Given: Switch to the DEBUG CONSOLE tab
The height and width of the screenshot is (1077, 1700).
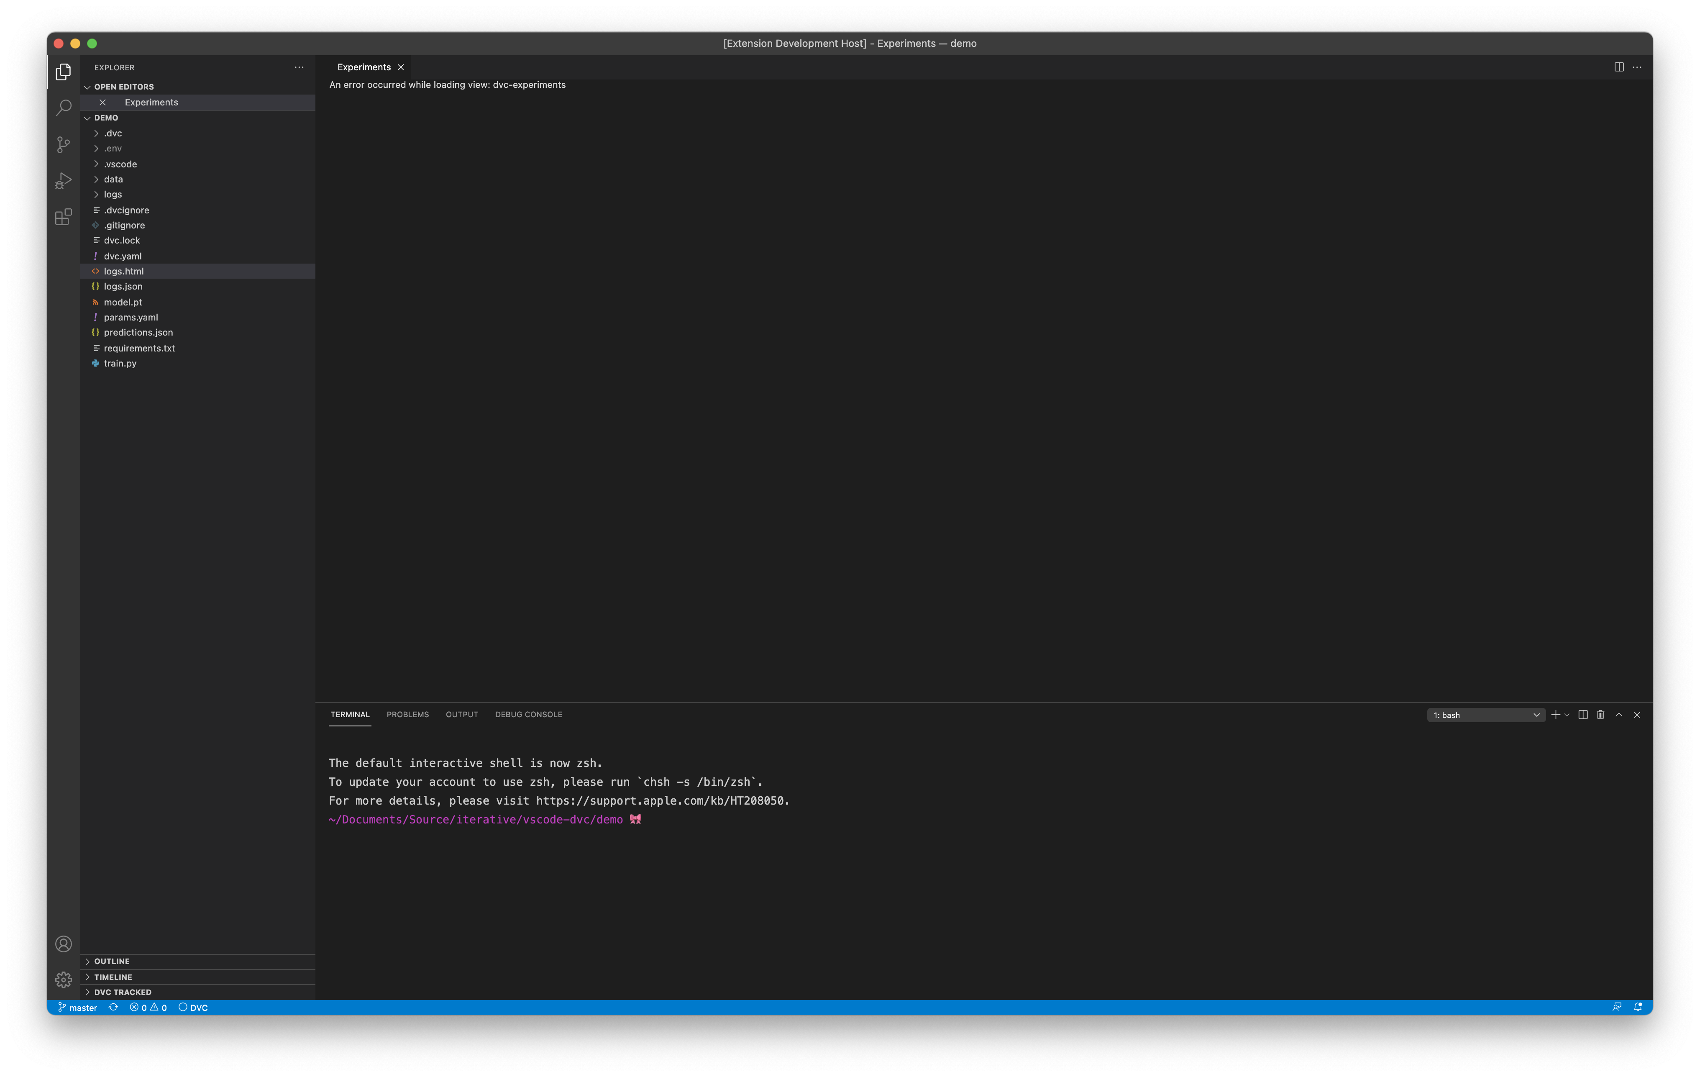Looking at the screenshot, I should point(528,715).
